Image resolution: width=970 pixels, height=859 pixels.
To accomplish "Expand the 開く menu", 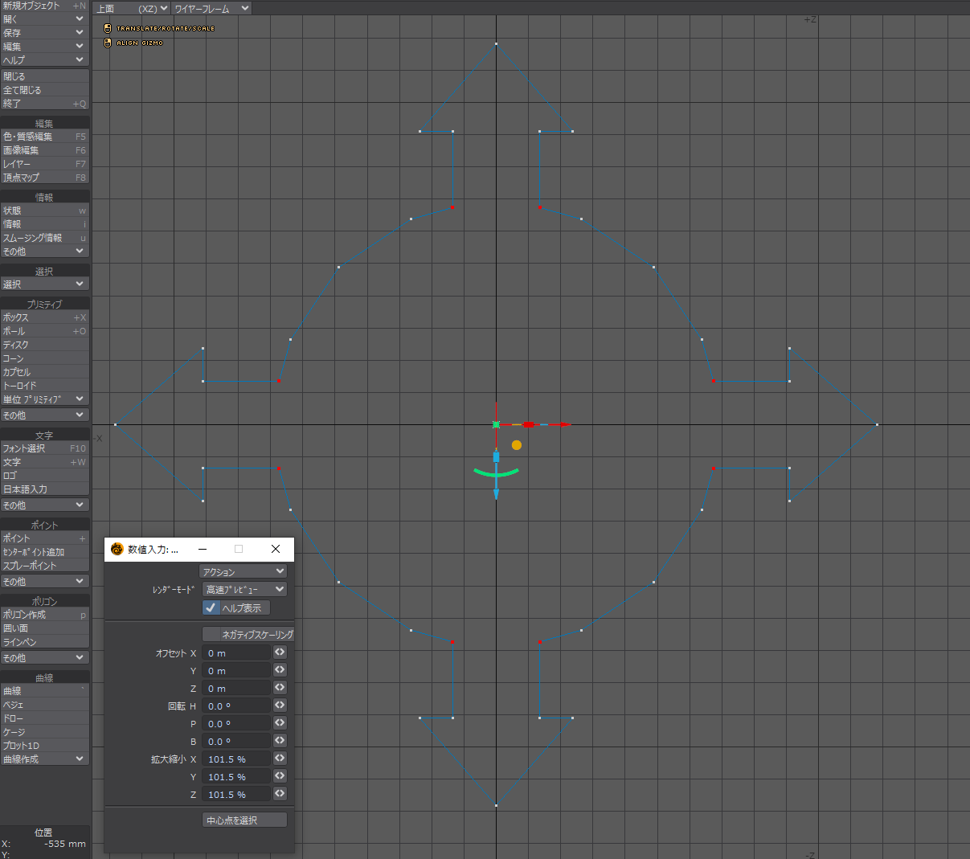I will 44,19.
